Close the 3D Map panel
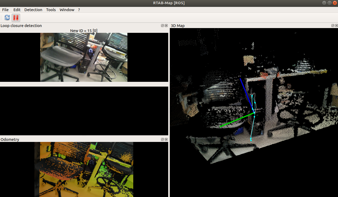The height and width of the screenshot is (197, 338). click(x=336, y=26)
